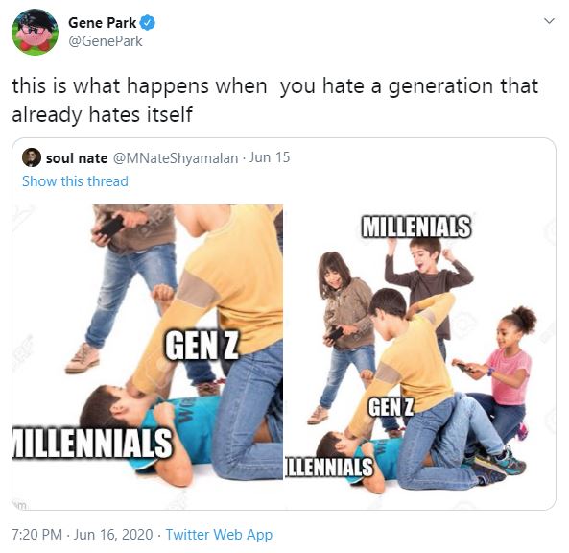The height and width of the screenshot is (553, 569).
Task: Show this thread link
Action: [x=75, y=181]
